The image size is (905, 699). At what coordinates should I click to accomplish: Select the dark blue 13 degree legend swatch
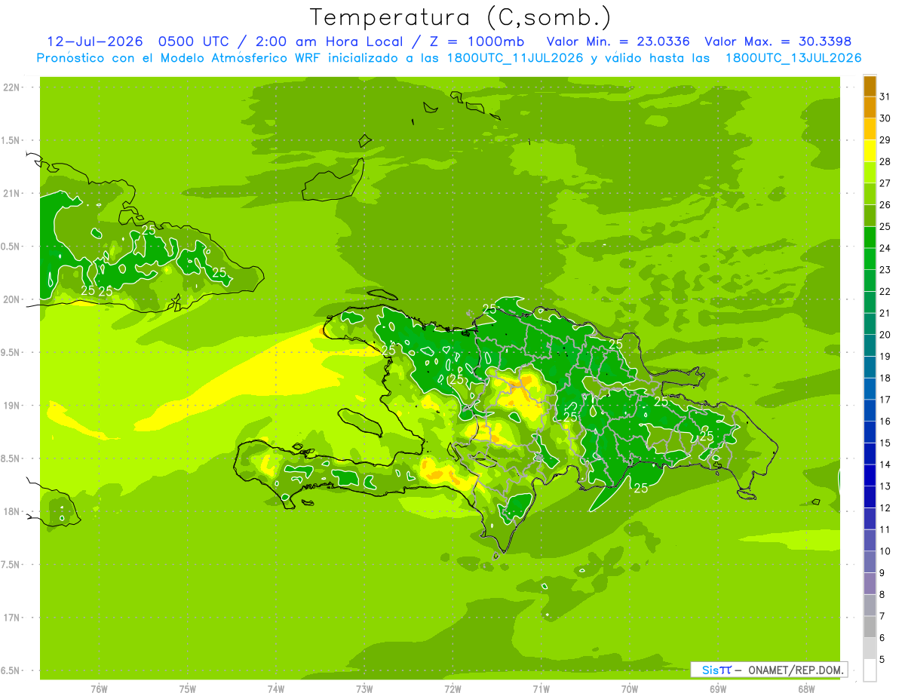[x=870, y=475]
